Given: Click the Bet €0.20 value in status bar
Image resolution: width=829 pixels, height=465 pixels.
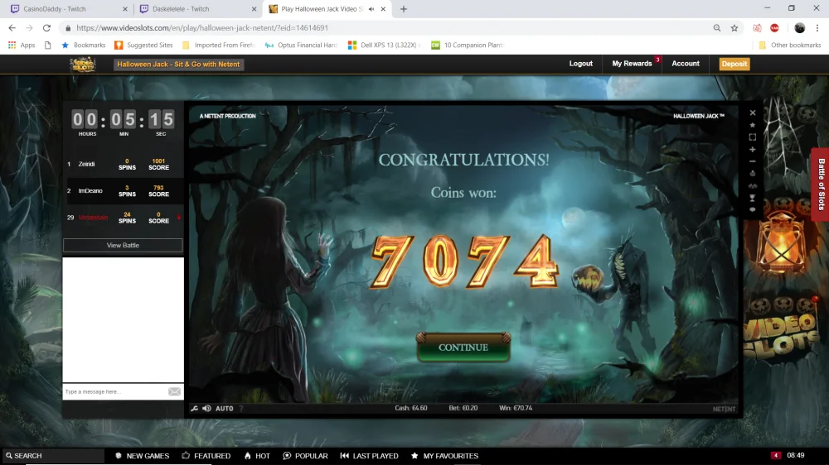Looking at the screenshot, I should click(x=463, y=408).
